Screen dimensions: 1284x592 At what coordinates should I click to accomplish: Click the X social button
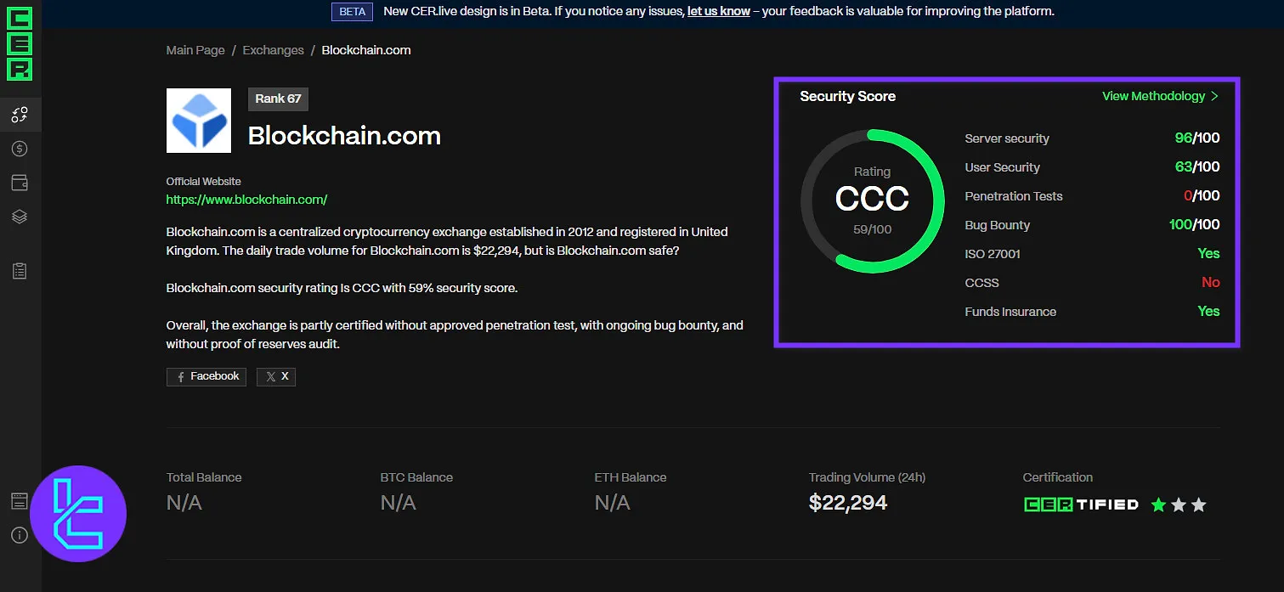(276, 376)
